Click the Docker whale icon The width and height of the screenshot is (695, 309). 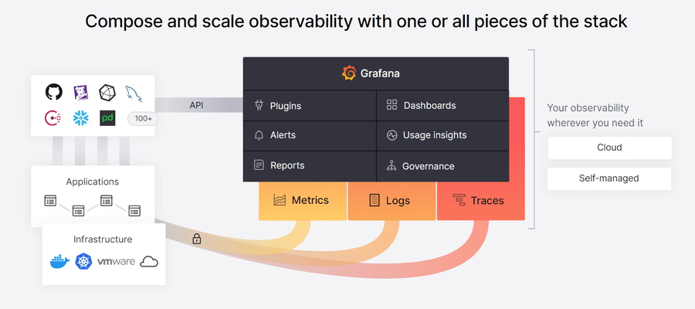click(x=59, y=262)
